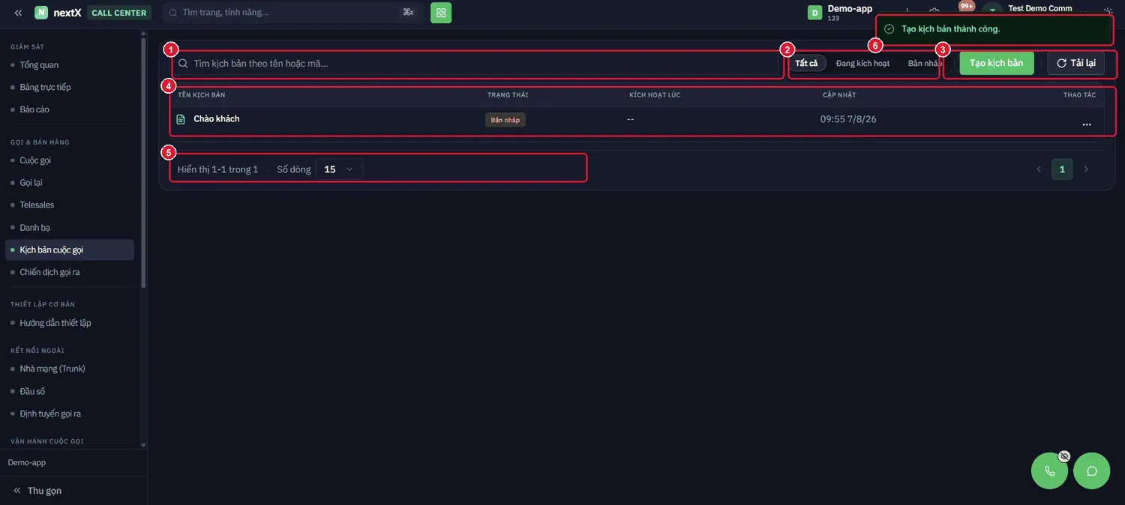Click the document icon beside Chào khách
1125x505 pixels.
(x=181, y=119)
